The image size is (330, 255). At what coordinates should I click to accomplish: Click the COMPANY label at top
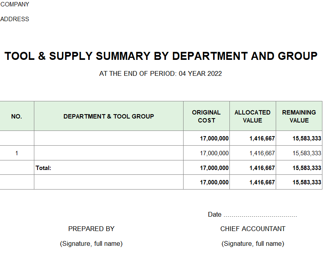[x=15, y=4]
